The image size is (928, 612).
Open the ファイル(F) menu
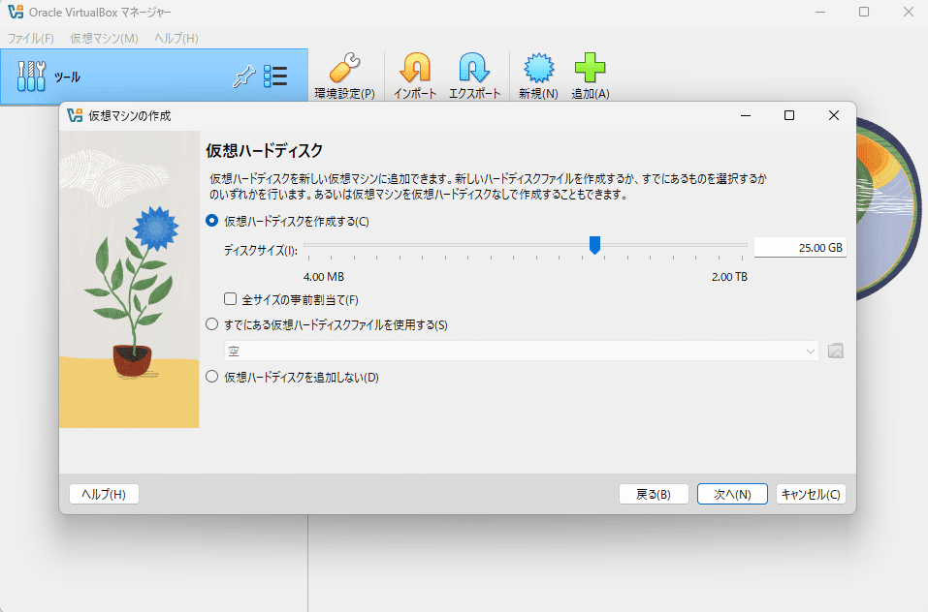(x=31, y=39)
